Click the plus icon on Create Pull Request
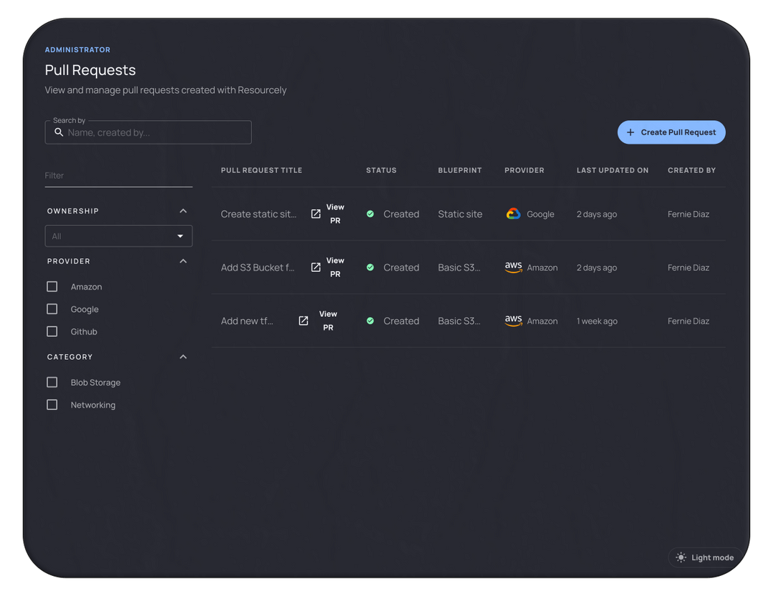 point(631,132)
